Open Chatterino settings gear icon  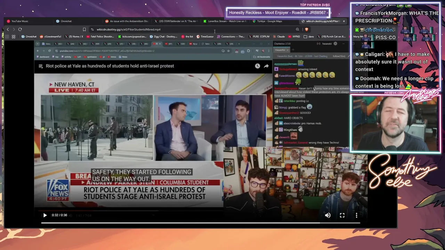tap(335, 44)
